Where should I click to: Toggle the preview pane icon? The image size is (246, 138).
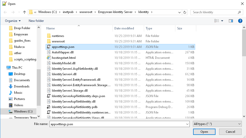click(x=231, y=21)
